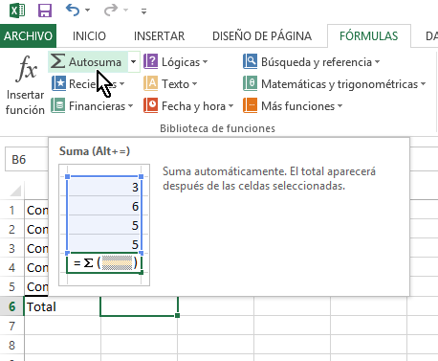
Task: Expand the Autosuma dropdown arrow
Action: tap(134, 61)
